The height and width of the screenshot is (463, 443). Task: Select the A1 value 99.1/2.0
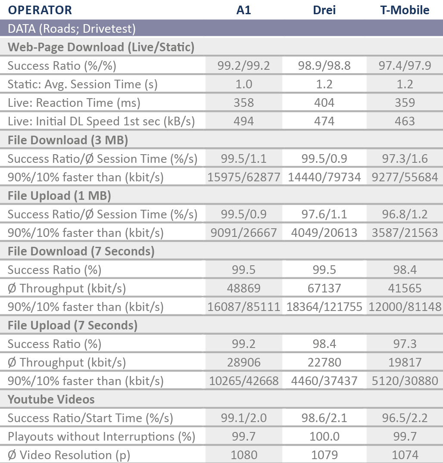tap(244, 418)
